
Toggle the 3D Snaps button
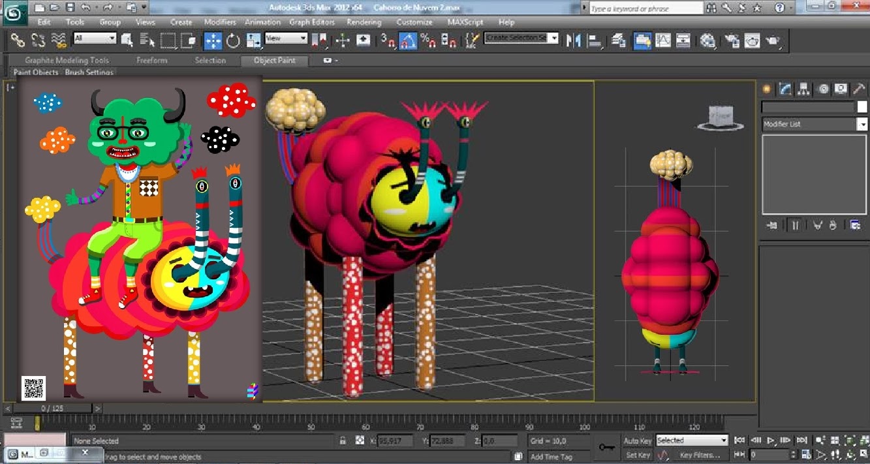tap(388, 40)
